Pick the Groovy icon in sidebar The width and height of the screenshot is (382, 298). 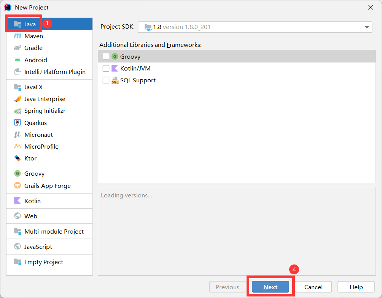tap(18, 173)
